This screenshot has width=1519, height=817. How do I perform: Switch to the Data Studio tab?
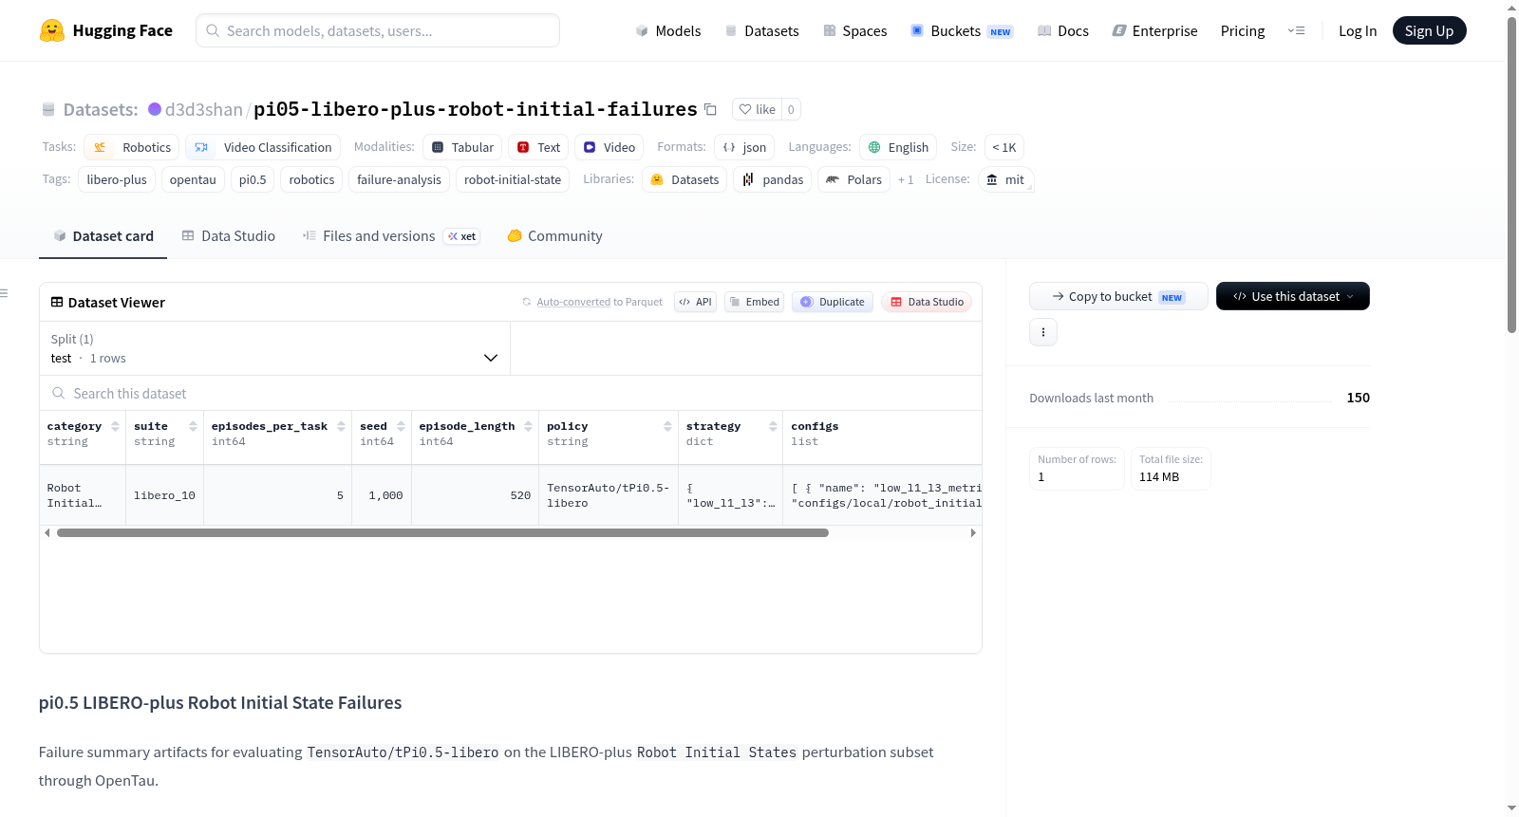point(228,235)
